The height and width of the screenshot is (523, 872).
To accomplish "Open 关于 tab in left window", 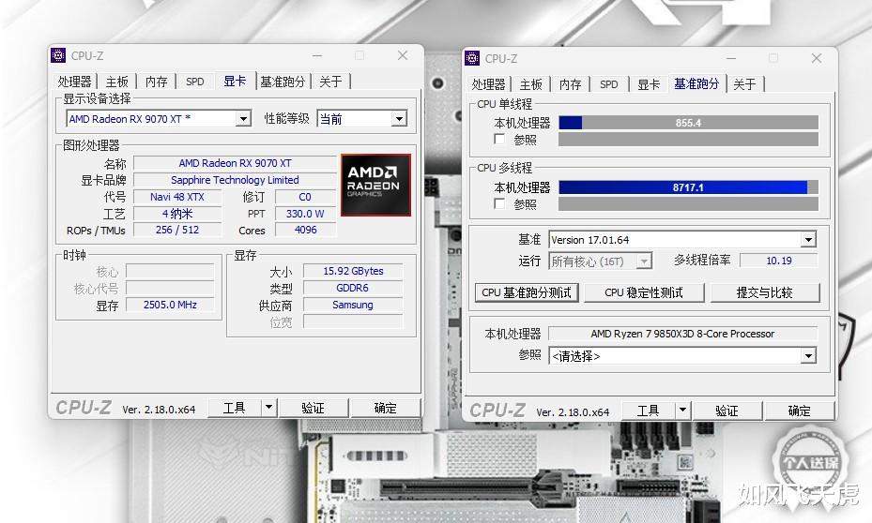I will click(330, 82).
